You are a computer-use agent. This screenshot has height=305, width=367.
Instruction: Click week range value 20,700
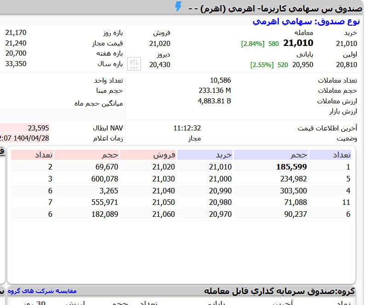click(x=16, y=53)
